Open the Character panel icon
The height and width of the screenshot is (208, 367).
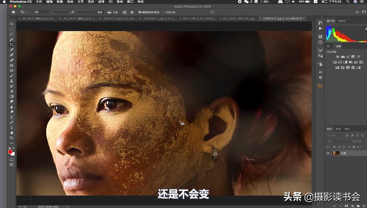pos(320,72)
